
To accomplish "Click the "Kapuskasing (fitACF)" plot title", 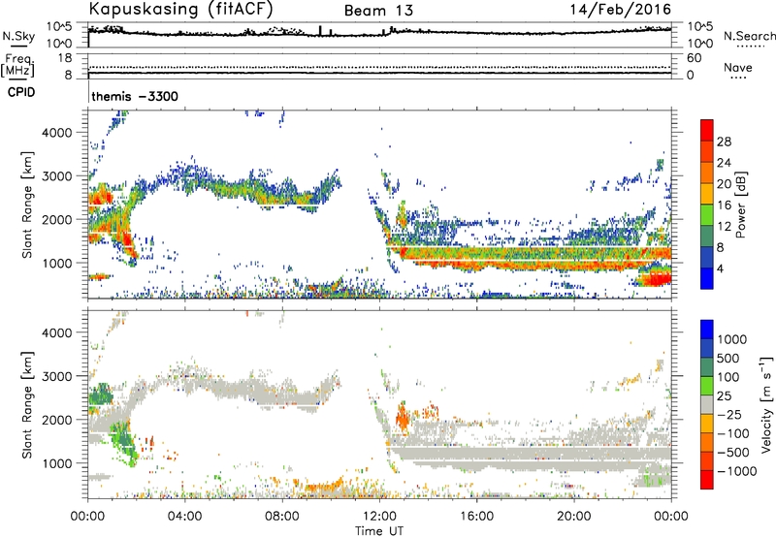I will pyautogui.click(x=180, y=9).
